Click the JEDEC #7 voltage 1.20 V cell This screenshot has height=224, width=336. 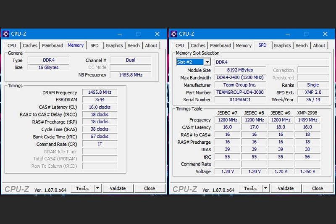[228, 171]
